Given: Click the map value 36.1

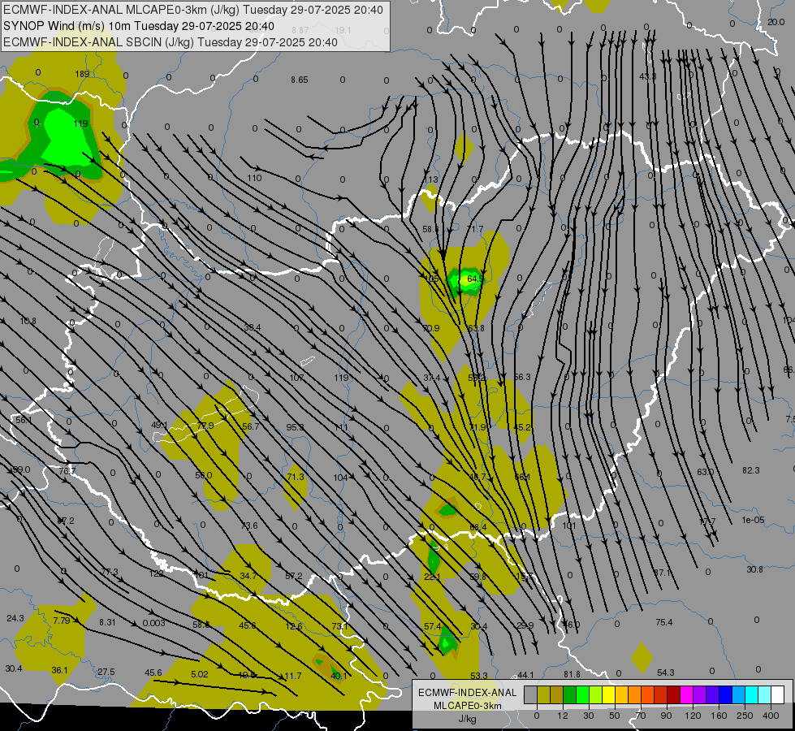Looking at the screenshot, I should (59, 671).
